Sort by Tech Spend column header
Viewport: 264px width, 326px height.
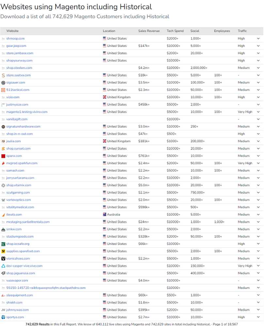pos(175,31)
